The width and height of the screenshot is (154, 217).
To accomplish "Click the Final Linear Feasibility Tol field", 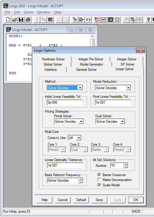I will click(113, 102).
